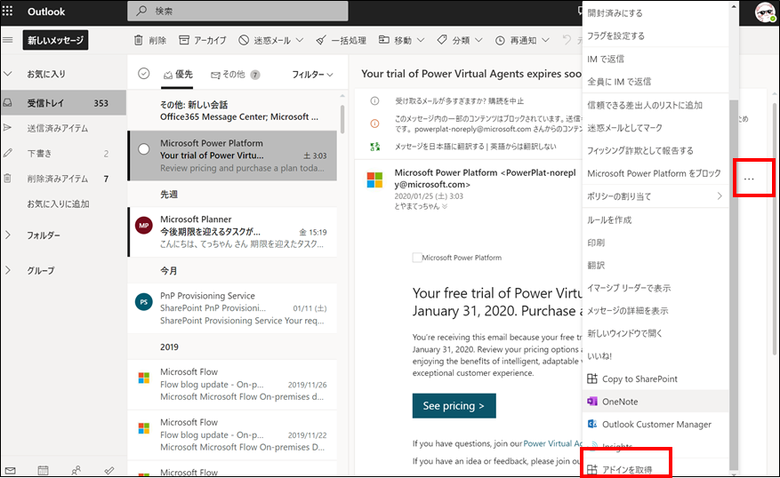Click お気に入りに追加 add to favorites
The height and width of the screenshot is (478, 780).
coord(58,203)
